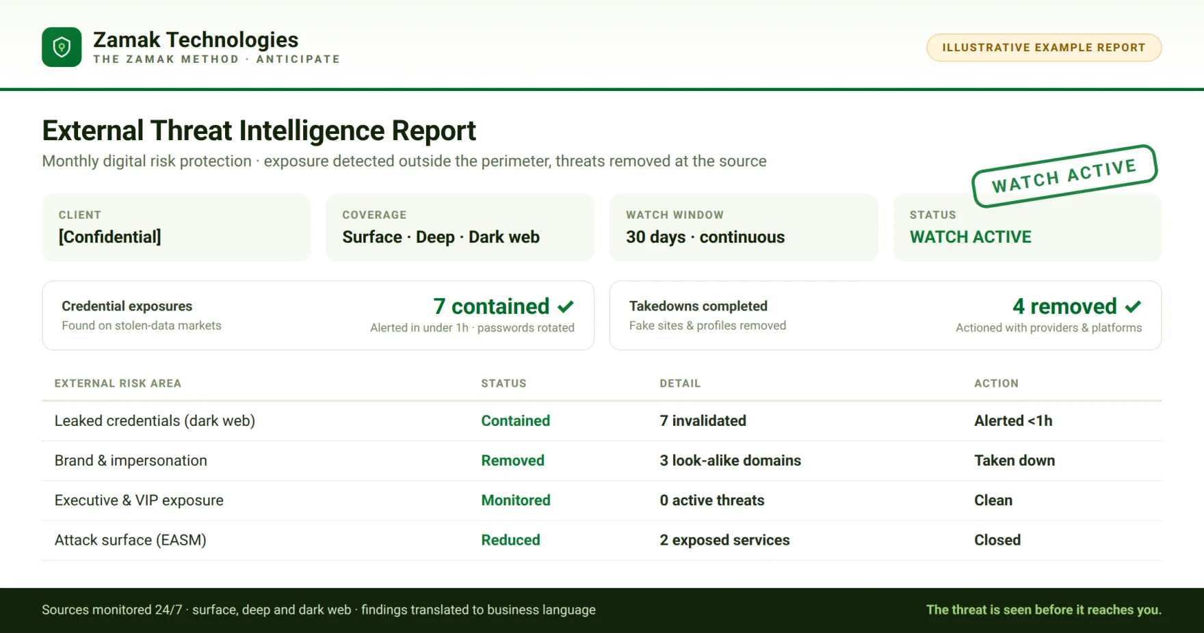Click Found on stolen-data markets text
The width and height of the screenshot is (1204, 633).
(x=142, y=325)
